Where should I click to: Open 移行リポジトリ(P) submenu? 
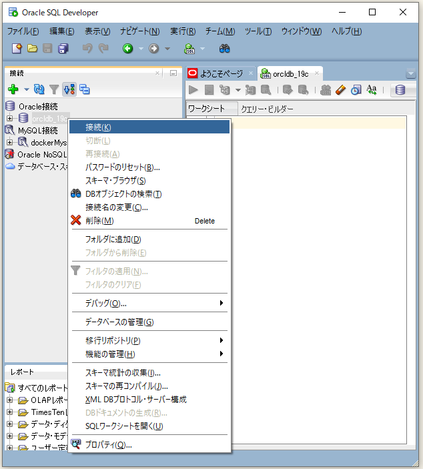(149, 340)
